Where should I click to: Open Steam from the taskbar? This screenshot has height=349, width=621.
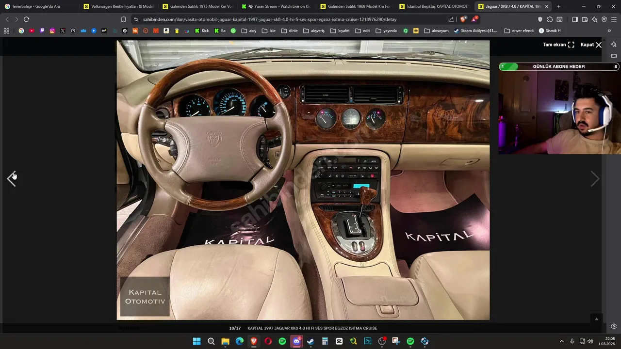(310, 341)
